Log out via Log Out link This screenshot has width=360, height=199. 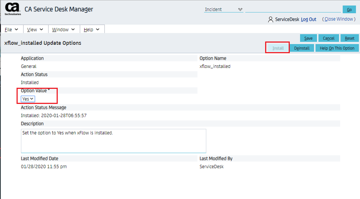[309, 19]
